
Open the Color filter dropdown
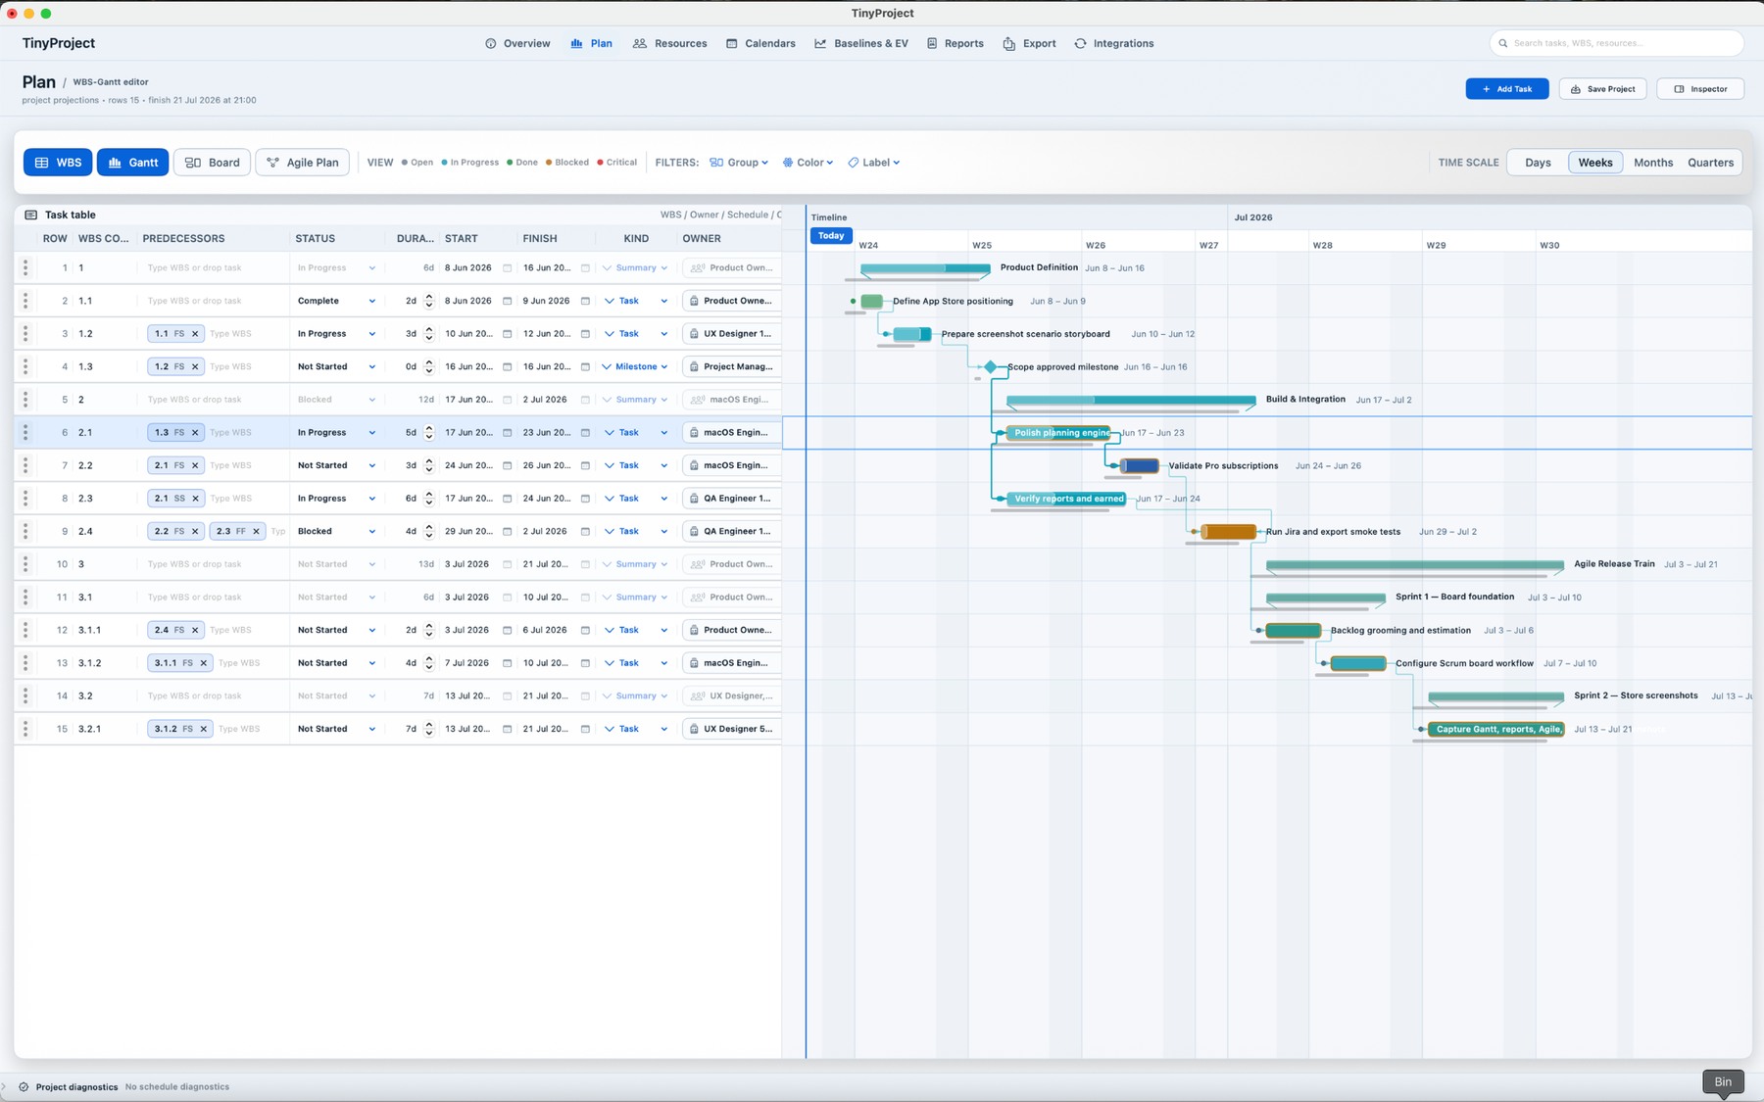pyautogui.click(x=808, y=163)
